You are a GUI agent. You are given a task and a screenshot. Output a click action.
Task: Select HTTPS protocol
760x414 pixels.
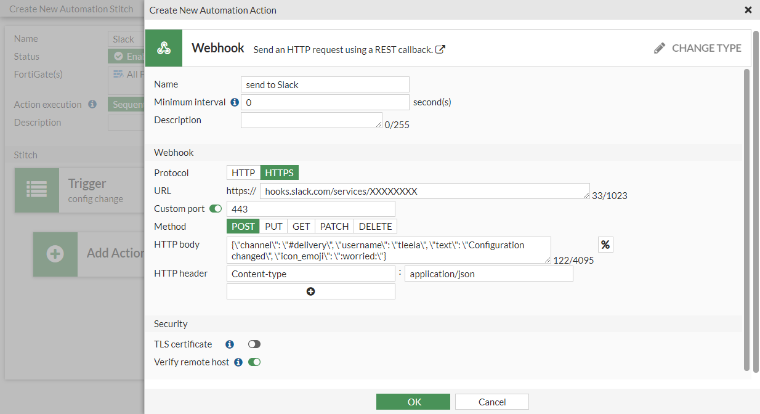[280, 173]
